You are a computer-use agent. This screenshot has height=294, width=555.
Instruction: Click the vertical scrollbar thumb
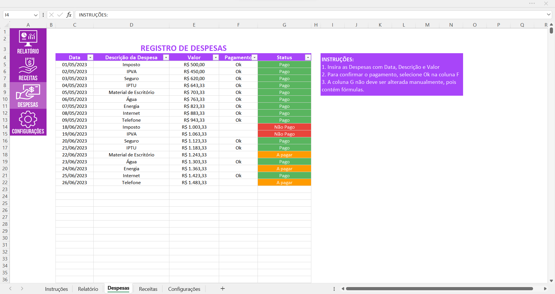(x=551, y=30)
